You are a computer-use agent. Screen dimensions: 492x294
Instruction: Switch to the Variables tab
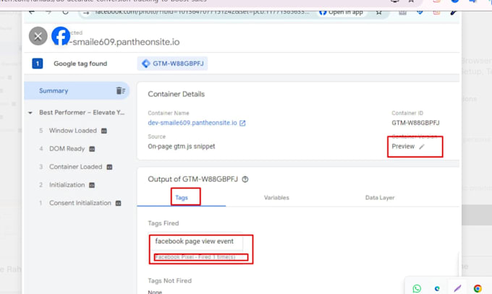276,197
